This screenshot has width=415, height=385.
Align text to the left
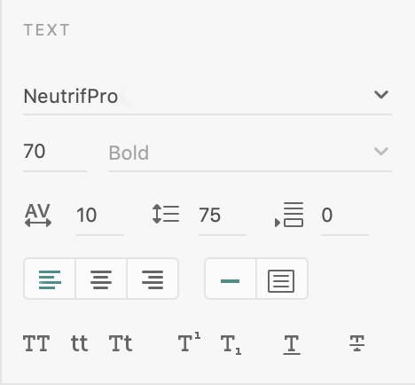coord(50,279)
